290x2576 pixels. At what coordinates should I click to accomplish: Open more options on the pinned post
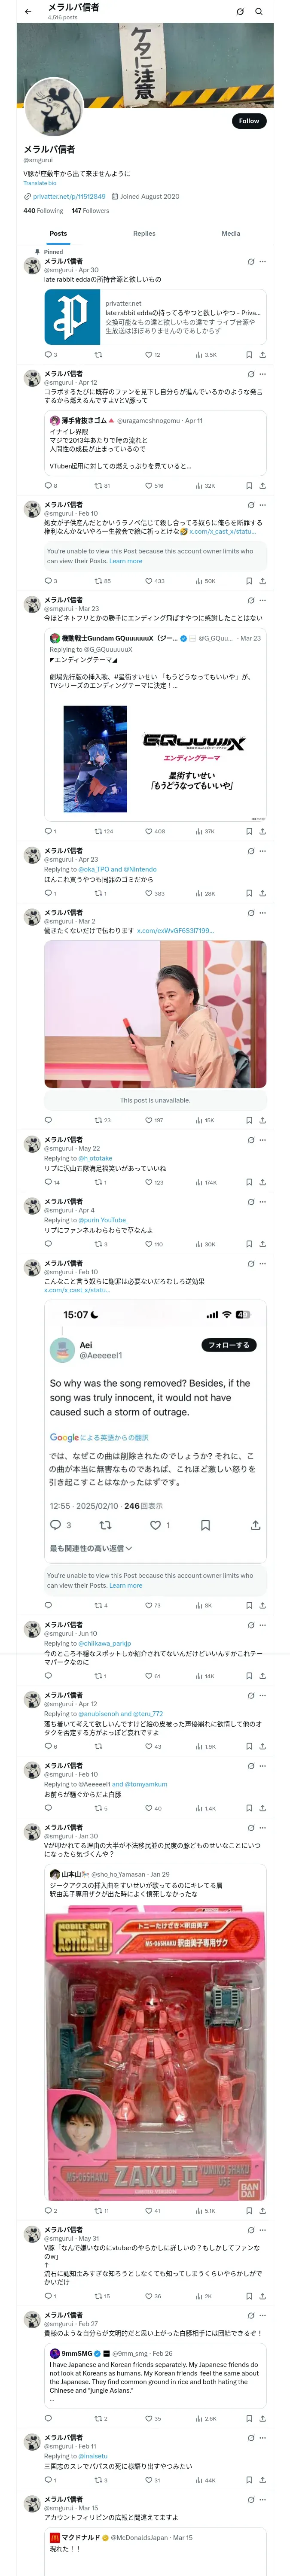[263, 262]
